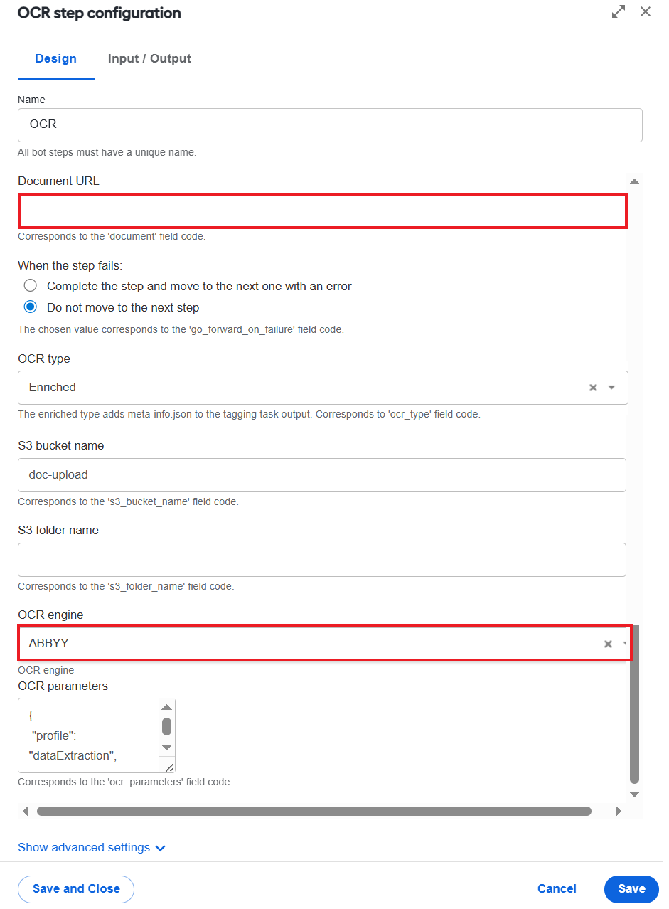The height and width of the screenshot is (909, 669).
Task: Click the left arrow of the horizontal scrollbar
Action: (x=26, y=811)
